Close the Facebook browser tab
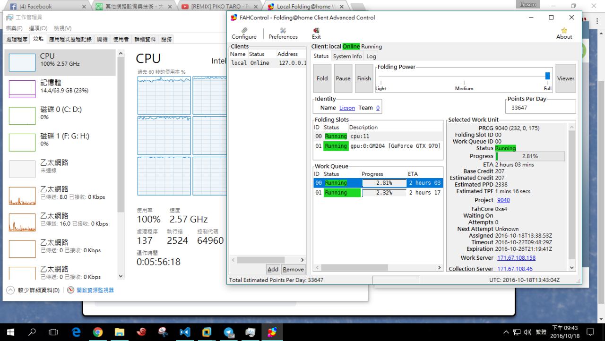 [x=84, y=7]
